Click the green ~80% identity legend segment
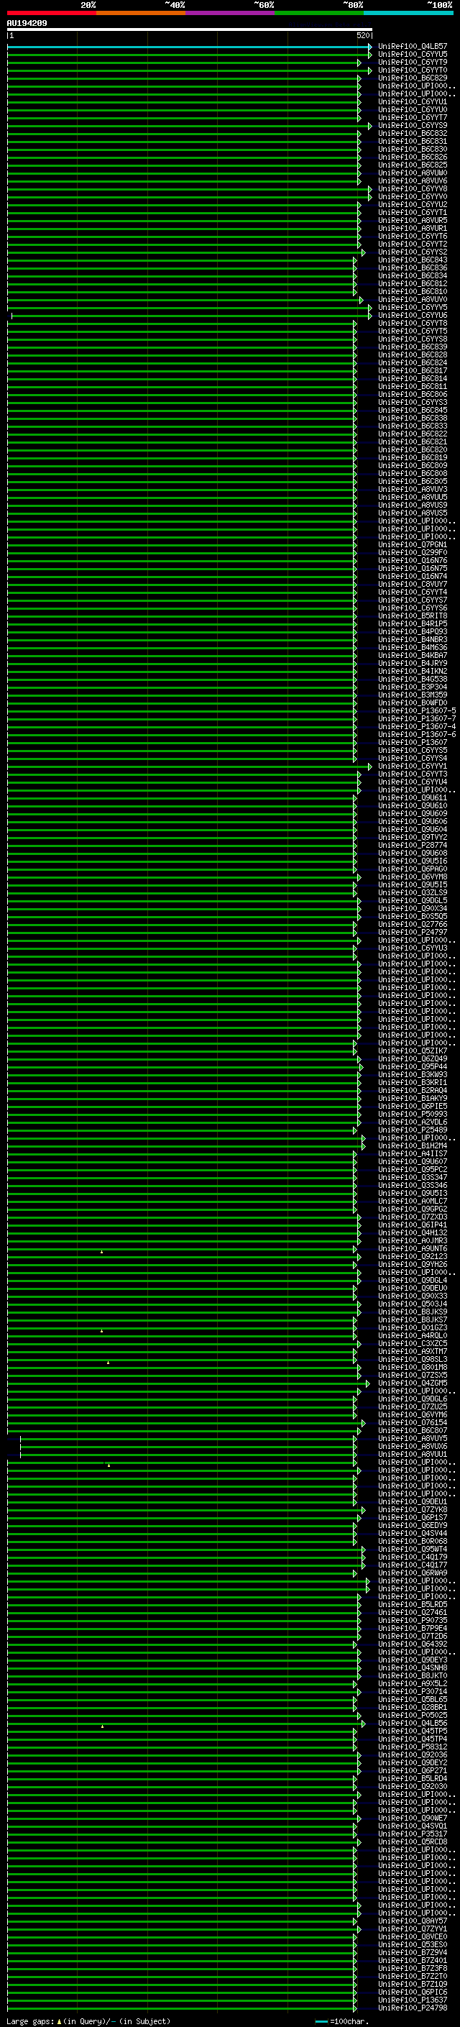Viewport: 460px width, 2027px height. [x=319, y=13]
